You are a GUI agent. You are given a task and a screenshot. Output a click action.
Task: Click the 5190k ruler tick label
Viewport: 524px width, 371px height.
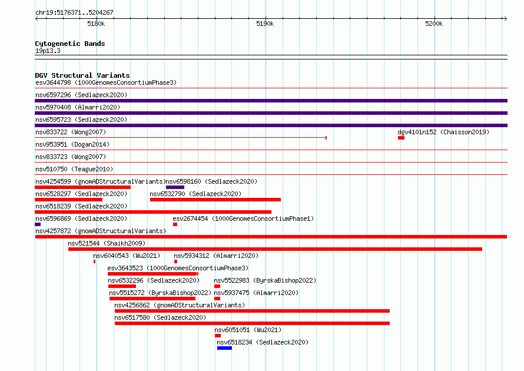pyautogui.click(x=265, y=24)
